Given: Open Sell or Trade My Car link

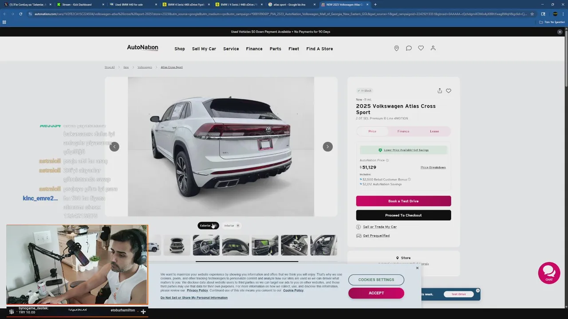Looking at the screenshot, I should [380, 227].
